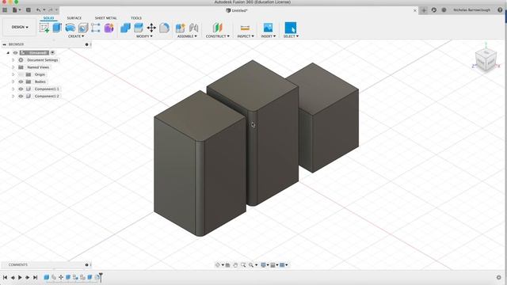Switch to the SURFACE tab

point(74,18)
